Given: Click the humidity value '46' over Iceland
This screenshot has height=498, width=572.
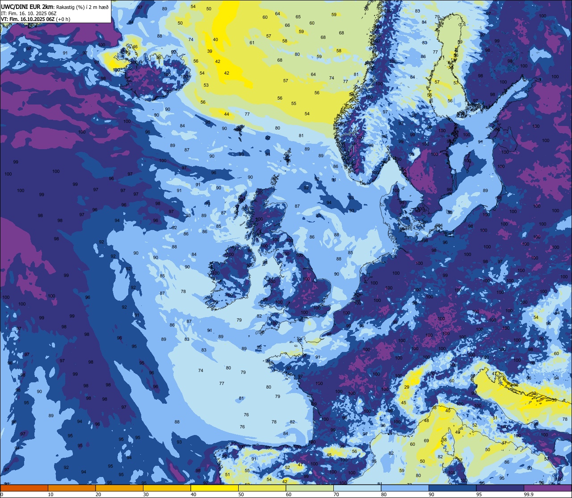Looking at the screenshot, I should (135, 47).
